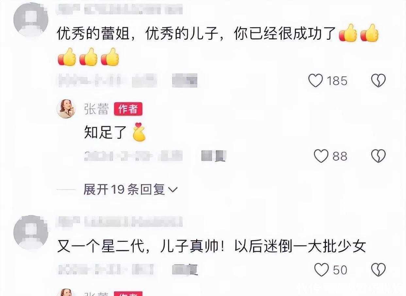Screen dimensions: 406x296
Task: Dislike the comment with 185 likes
Action: coord(378,81)
